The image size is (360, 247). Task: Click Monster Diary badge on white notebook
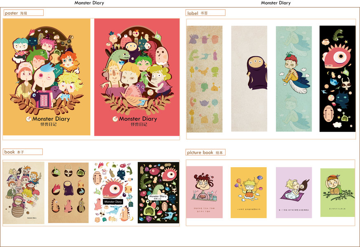tap(113, 202)
